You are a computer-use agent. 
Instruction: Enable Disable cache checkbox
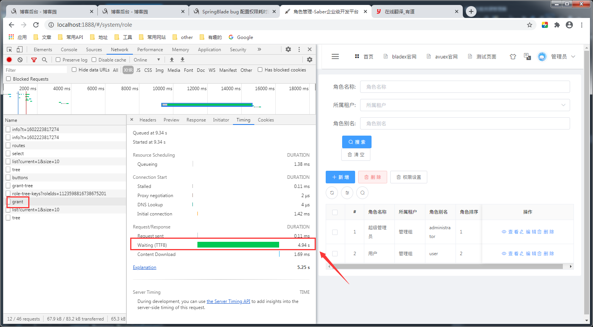[x=94, y=60]
